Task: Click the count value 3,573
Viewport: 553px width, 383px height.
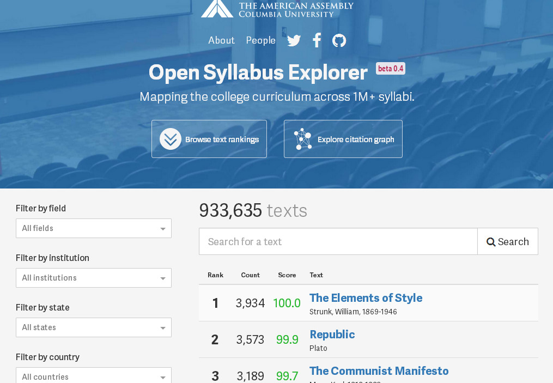Action: [250, 339]
